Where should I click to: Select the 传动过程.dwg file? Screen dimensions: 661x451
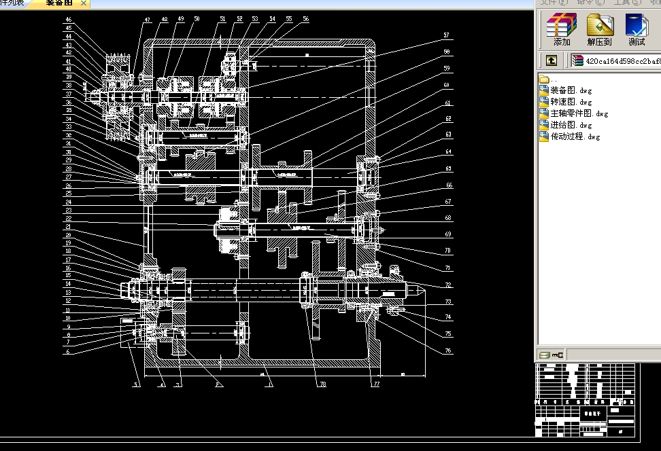point(569,137)
